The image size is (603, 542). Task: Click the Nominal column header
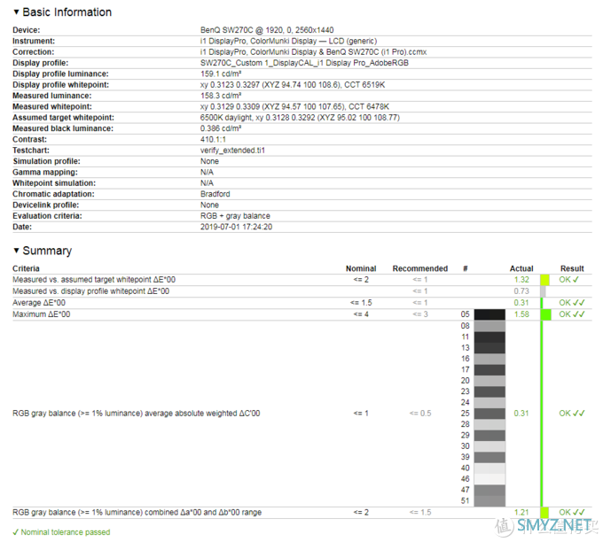point(361,269)
